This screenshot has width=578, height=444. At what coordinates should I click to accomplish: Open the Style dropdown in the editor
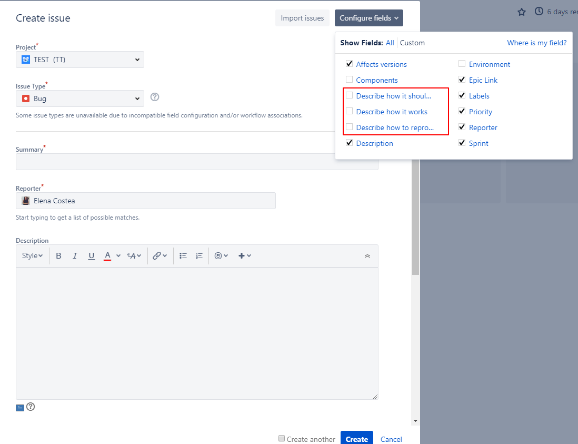32,255
